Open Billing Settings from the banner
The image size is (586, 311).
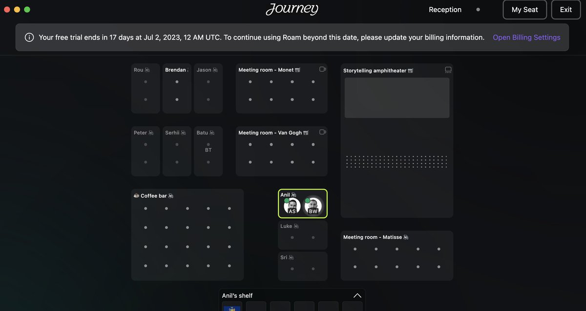pyautogui.click(x=526, y=37)
